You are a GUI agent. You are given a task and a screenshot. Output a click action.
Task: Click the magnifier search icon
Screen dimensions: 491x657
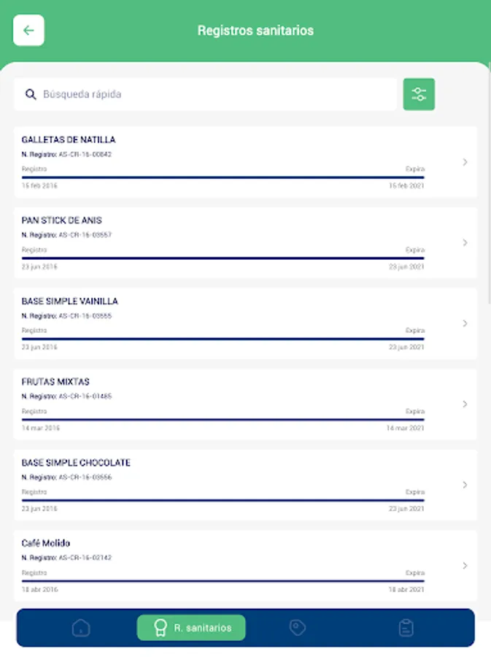point(31,94)
